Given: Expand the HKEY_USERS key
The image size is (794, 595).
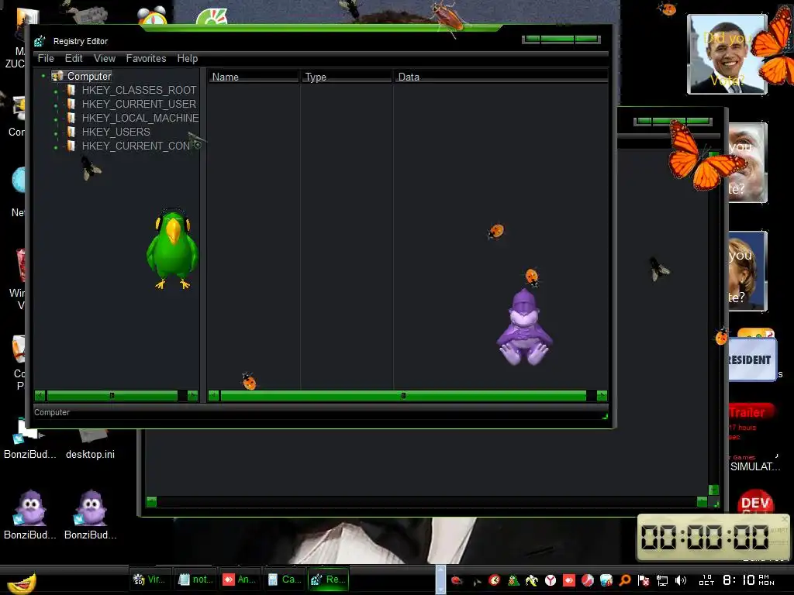Looking at the screenshot, I should click(56, 133).
